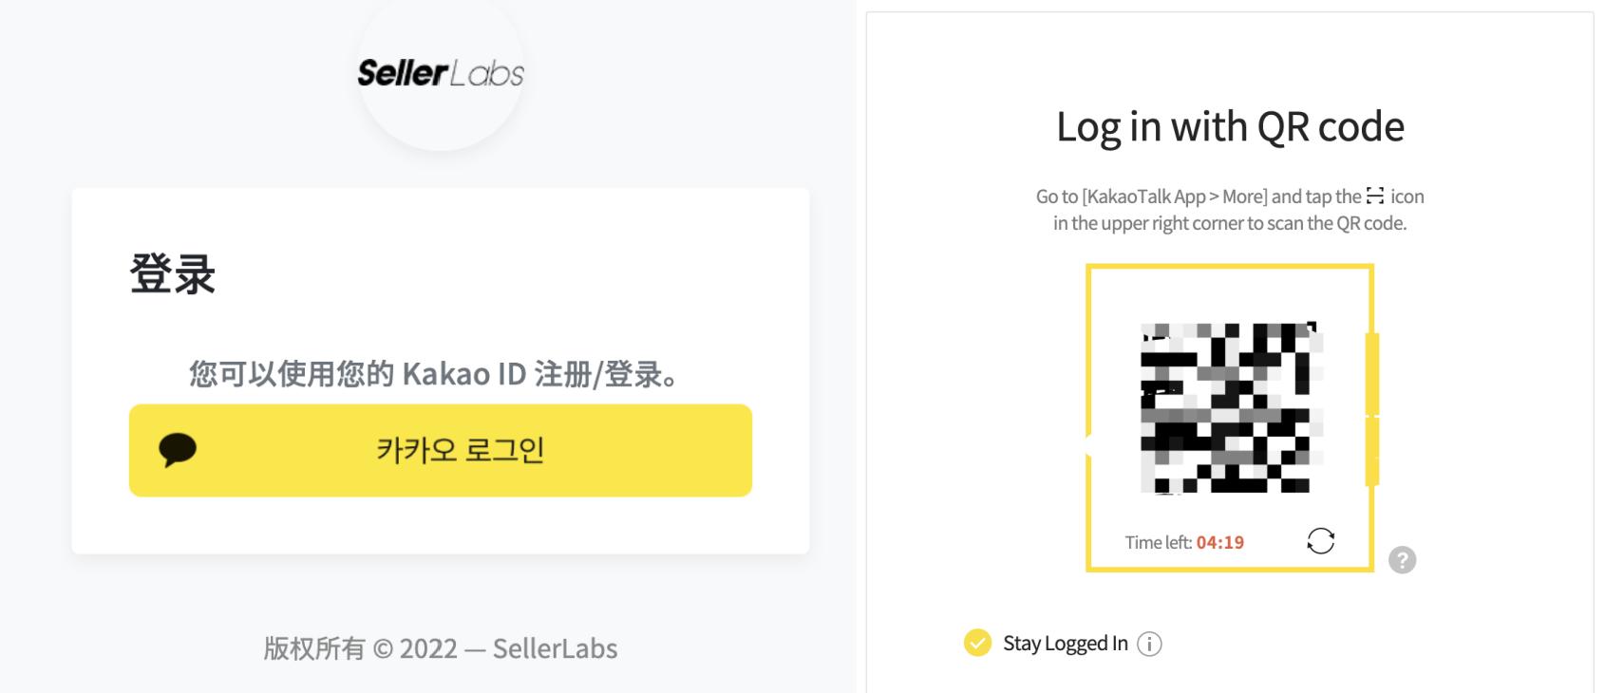Click the circular refresh arrows under the QR code
1605x693 pixels.
1322,541
